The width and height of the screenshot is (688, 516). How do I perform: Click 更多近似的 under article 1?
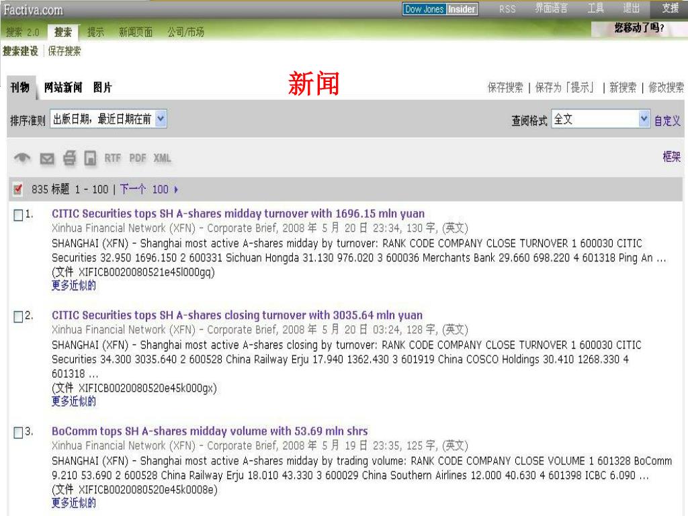click(x=74, y=286)
